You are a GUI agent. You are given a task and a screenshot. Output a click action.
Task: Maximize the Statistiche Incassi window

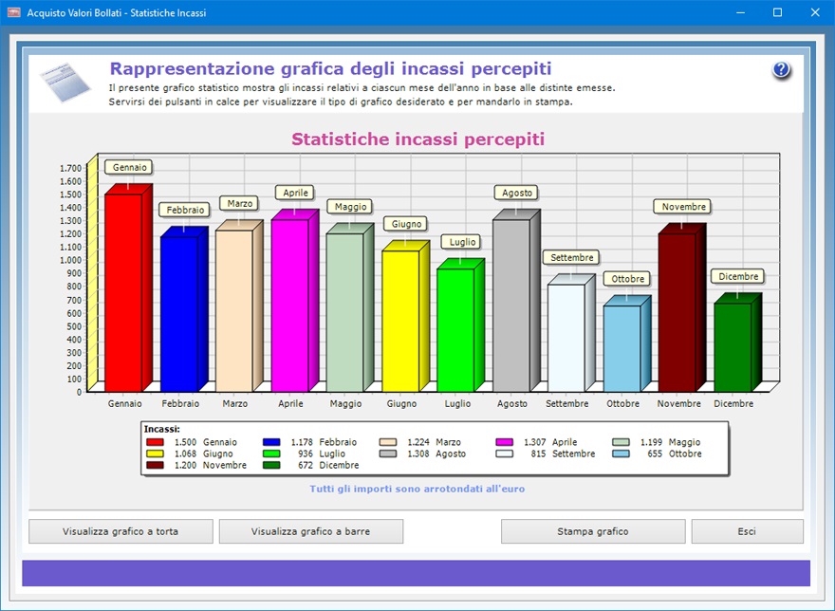tap(777, 12)
